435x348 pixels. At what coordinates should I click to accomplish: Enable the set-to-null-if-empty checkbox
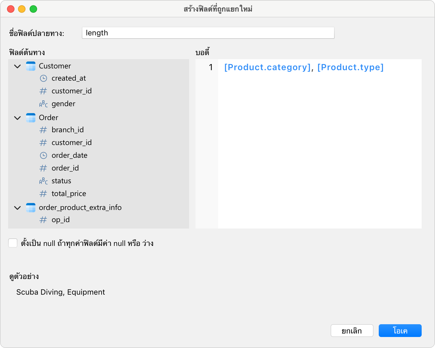coord(13,243)
